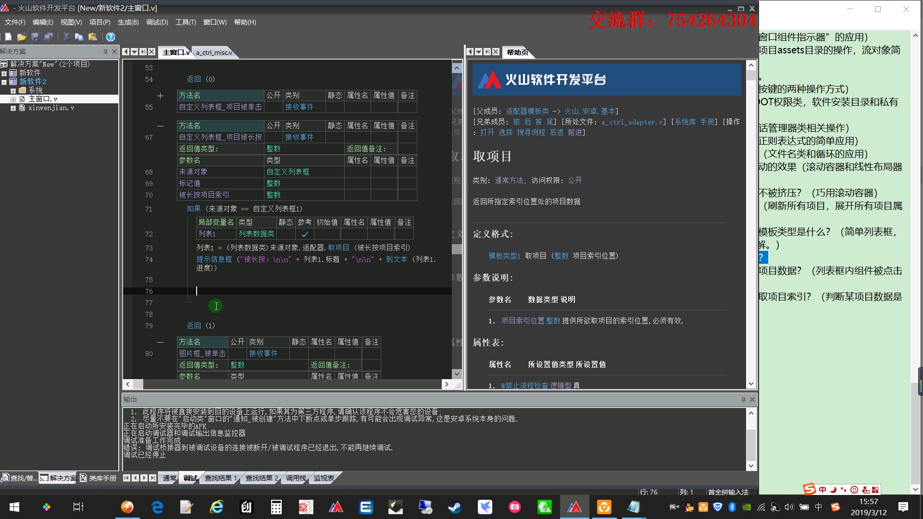The height and width of the screenshot is (519, 923).
Task: Switch to the a_ctrl_misc.v tab
Action: [x=214, y=52]
